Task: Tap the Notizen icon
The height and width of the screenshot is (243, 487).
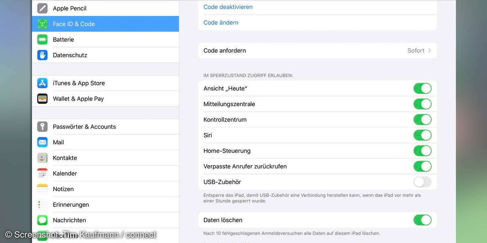Action: 43,189
